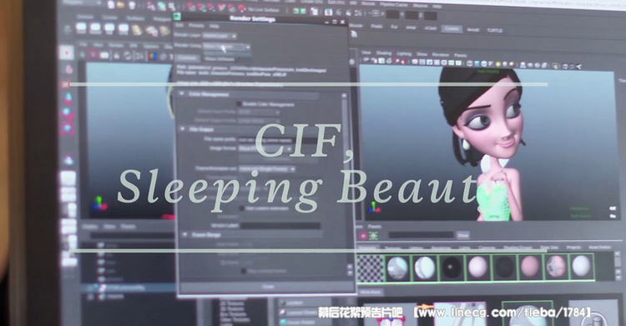Image resolution: width=626 pixels, height=326 pixels.
Task: Click the Image Plane icon in viewport toolbar
Action: click(x=389, y=61)
